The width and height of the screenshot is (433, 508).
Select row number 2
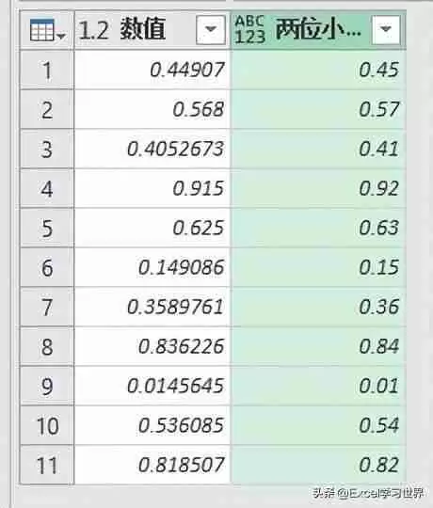coord(47,109)
